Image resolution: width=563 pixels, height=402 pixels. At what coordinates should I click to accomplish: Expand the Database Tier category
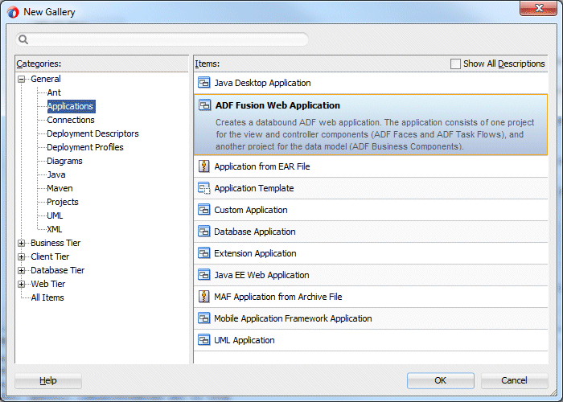(x=22, y=270)
